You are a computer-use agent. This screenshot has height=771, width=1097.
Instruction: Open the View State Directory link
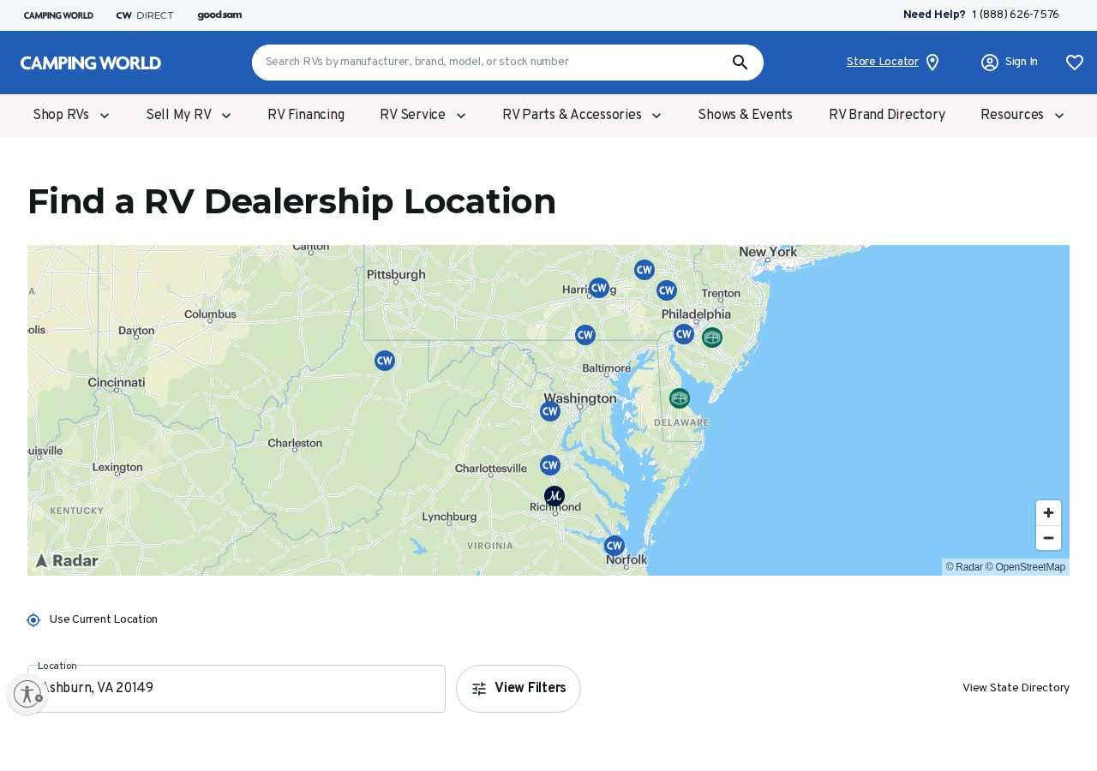[1016, 688]
